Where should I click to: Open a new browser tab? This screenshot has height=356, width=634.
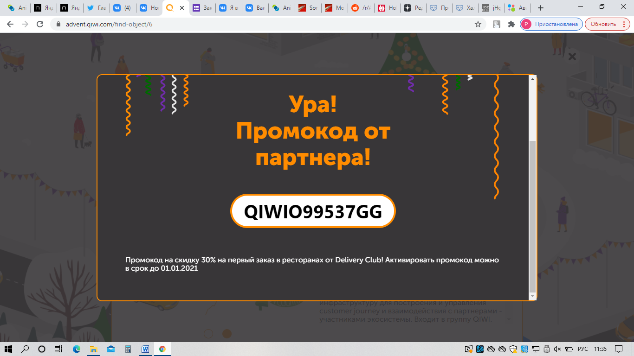(x=541, y=8)
